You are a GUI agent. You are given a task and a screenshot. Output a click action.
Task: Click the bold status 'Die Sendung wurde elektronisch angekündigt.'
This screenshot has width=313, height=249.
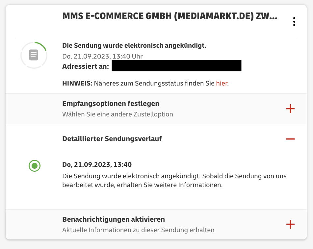134,45
